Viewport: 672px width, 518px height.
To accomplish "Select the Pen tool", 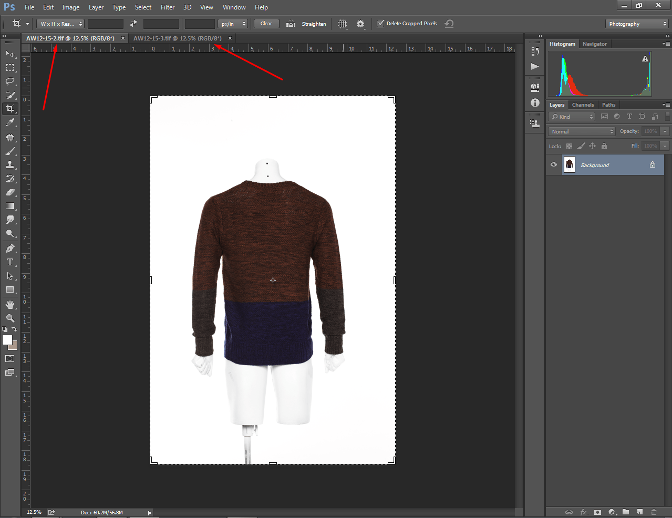I will tap(10, 248).
